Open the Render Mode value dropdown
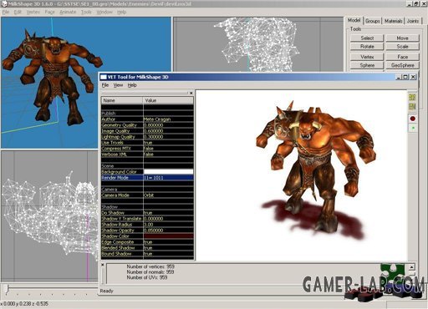This screenshot has height=309, width=428. click(168, 178)
